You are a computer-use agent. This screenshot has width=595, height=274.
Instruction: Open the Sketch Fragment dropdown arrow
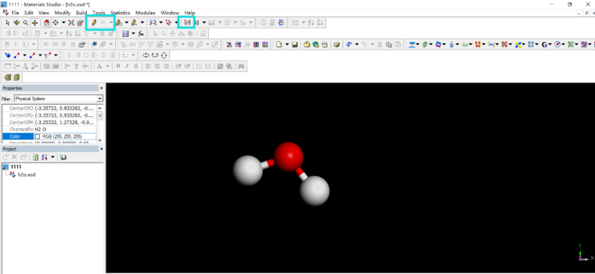tap(142, 23)
